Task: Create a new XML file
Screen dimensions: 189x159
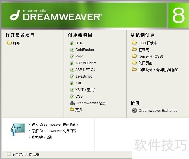Action: point(79,83)
